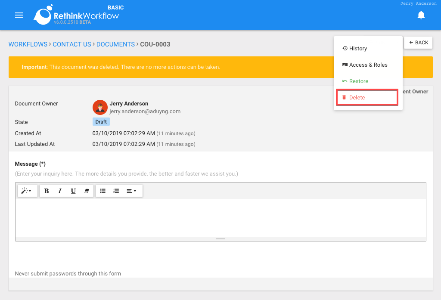Restore the deleted document
The image size is (441, 300).
(x=358, y=81)
